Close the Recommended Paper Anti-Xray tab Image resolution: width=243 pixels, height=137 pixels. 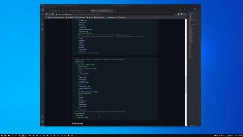(x=112, y=11)
